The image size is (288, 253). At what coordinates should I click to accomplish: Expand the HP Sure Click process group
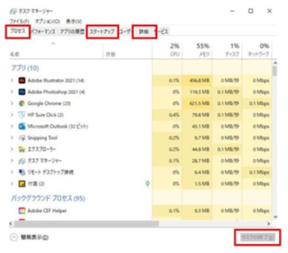(12, 115)
